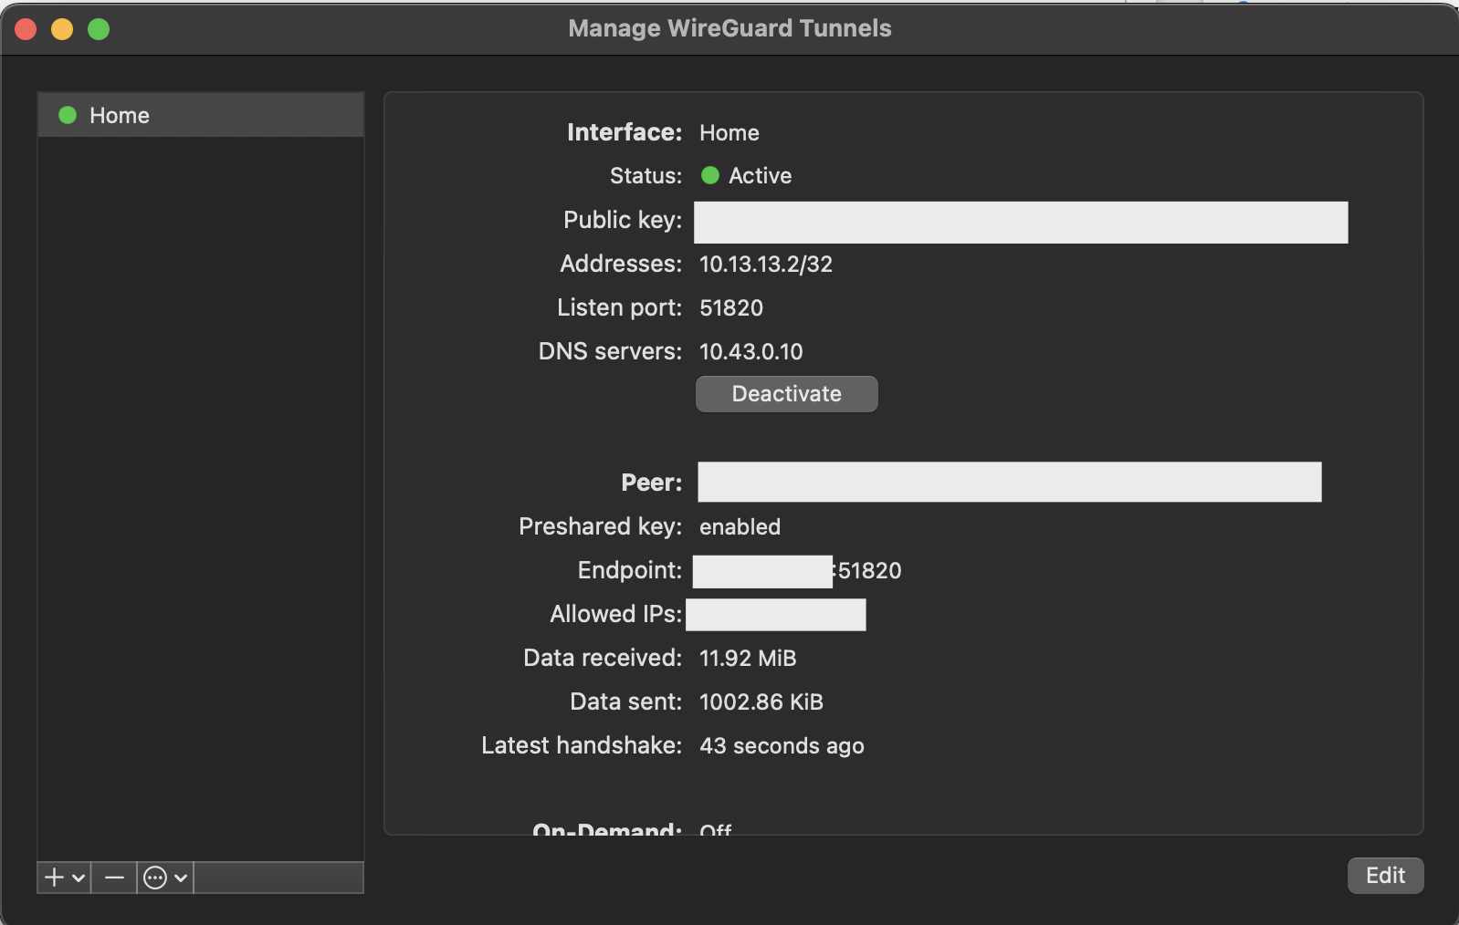The image size is (1459, 925).
Task: Minimize window with the yellow button
Action: tap(62, 29)
